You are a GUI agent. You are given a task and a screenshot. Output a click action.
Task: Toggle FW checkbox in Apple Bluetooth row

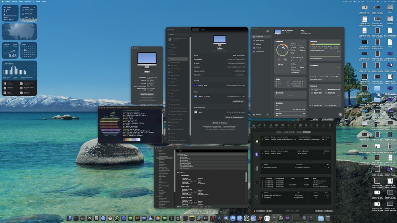click(x=324, y=154)
